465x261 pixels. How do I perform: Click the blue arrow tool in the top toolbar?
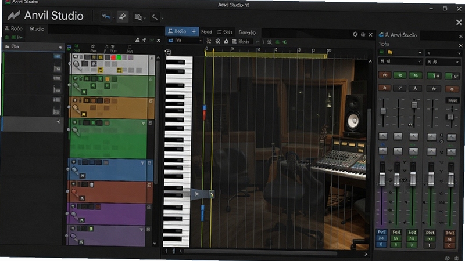pos(106,17)
